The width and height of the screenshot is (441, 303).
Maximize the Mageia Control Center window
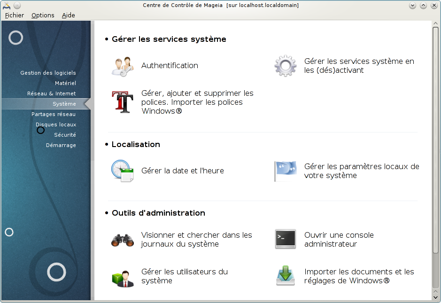click(x=423, y=5)
